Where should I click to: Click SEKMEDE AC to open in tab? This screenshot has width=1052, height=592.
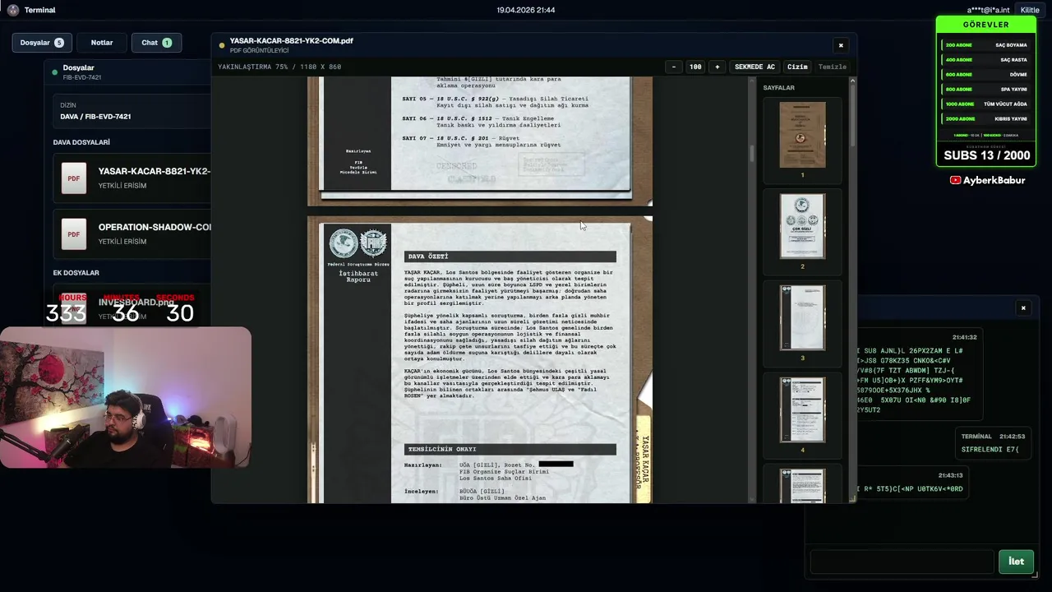tap(754, 67)
